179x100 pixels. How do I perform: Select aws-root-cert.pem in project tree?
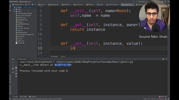click(x=23, y=16)
